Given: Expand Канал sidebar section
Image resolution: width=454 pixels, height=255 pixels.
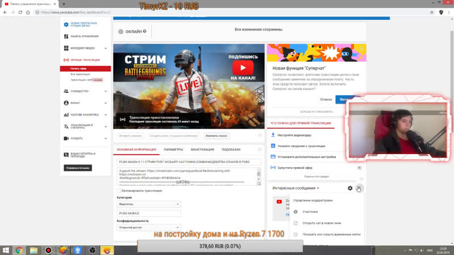Looking at the screenshot, I should tap(106, 103).
